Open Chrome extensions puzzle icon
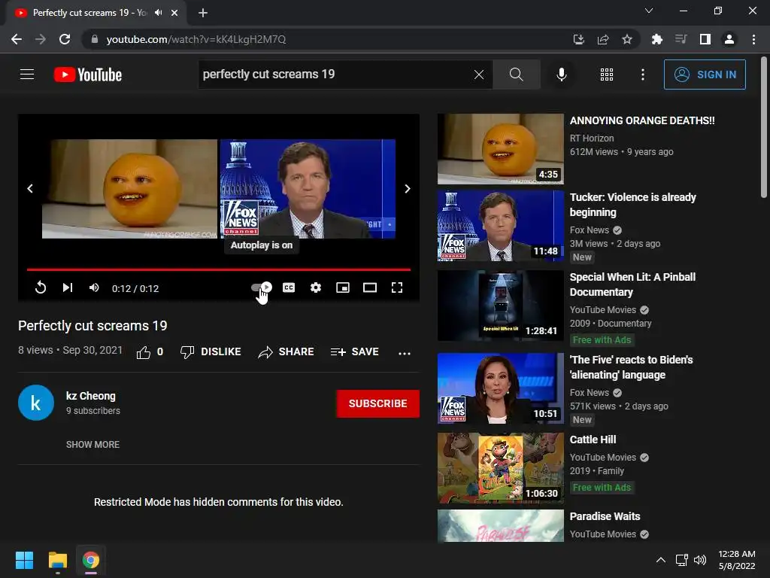Image resolution: width=770 pixels, height=578 pixels. tap(656, 39)
